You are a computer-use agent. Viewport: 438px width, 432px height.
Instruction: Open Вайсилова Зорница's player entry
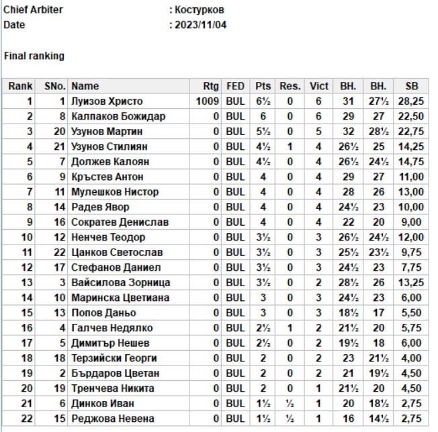[x=121, y=283]
